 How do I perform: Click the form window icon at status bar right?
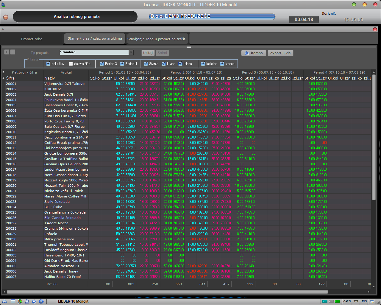click(x=371, y=301)
